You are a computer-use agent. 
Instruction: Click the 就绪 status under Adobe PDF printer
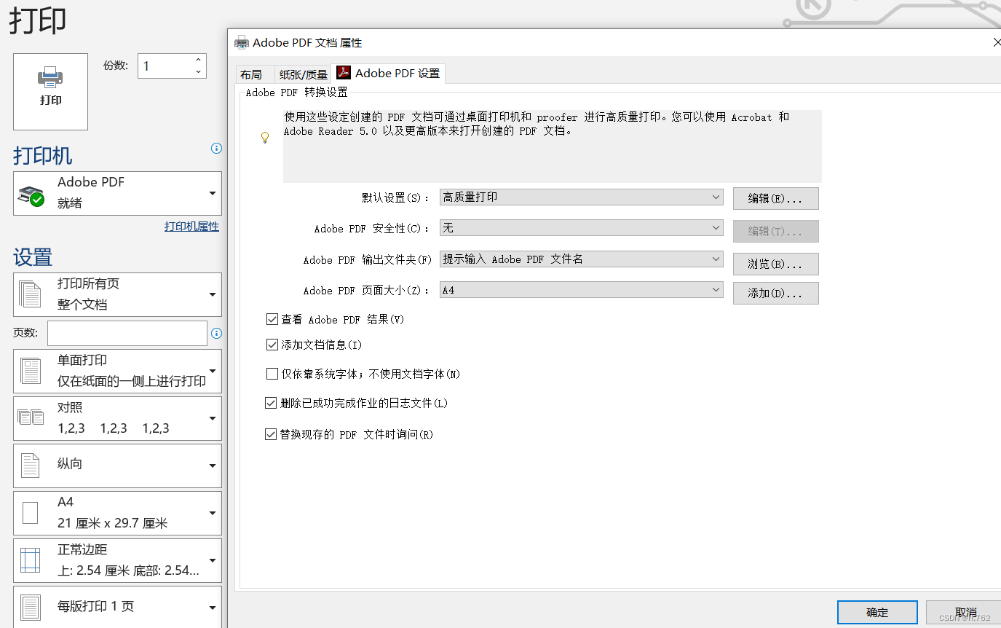tap(70, 203)
